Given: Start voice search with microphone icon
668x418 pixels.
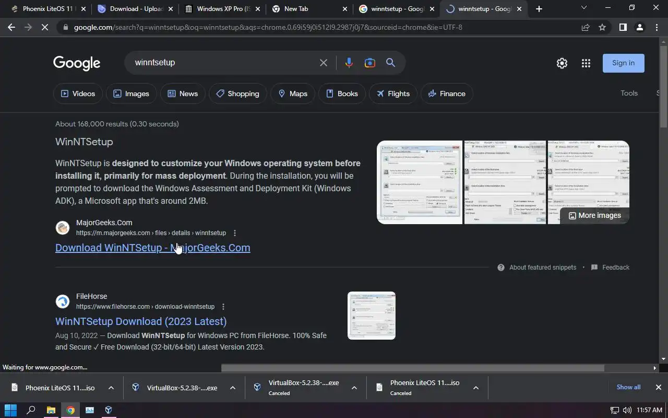Looking at the screenshot, I should (349, 63).
